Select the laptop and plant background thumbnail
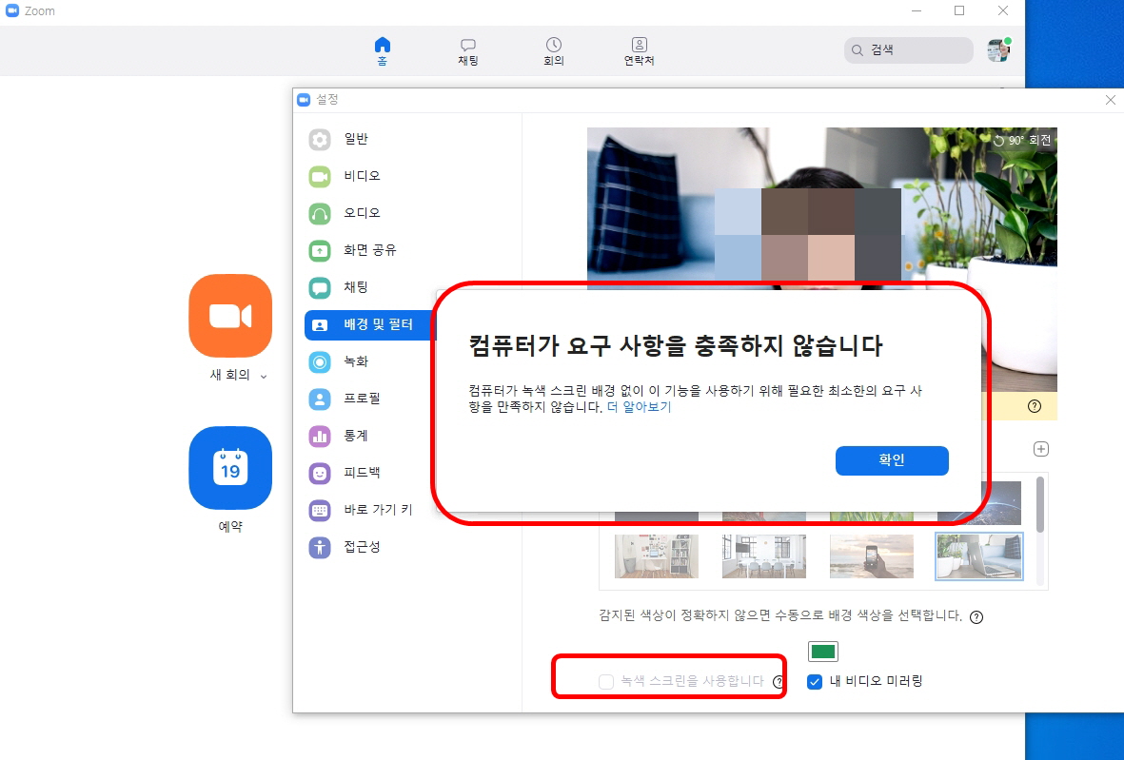The image size is (1124, 760). [x=979, y=555]
